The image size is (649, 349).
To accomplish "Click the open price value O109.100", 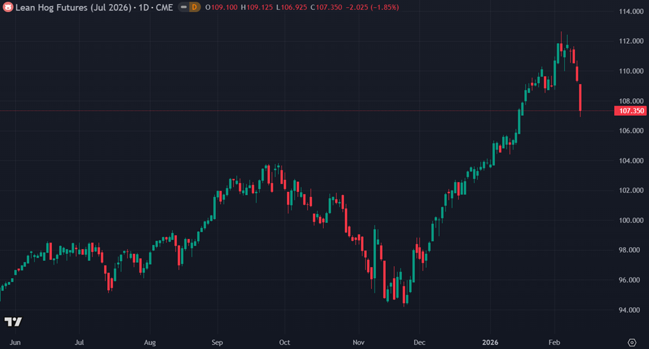I will [x=224, y=7].
